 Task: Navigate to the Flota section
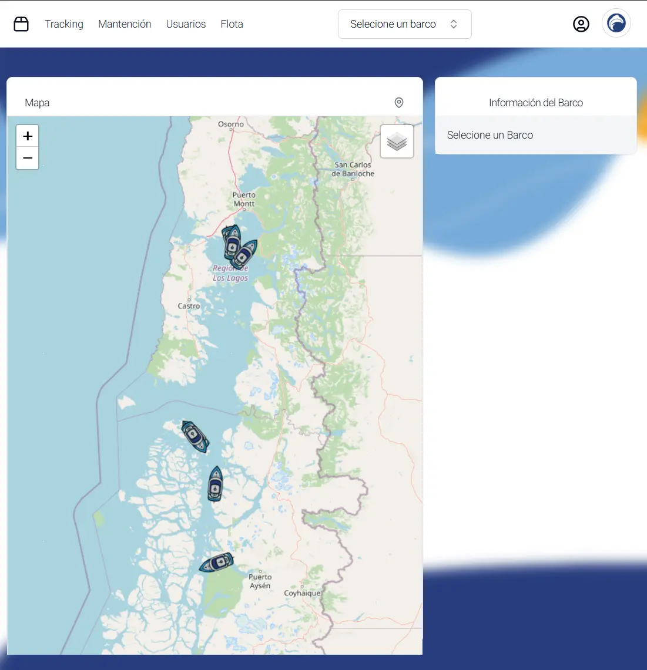[x=232, y=24]
